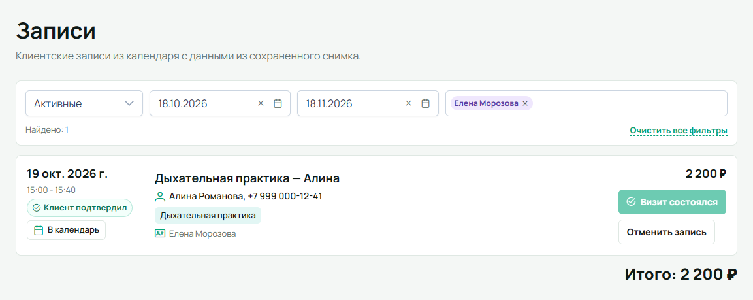This screenshot has width=753, height=300.
Task: Click the client contact Алина Романова, +7 999 000-12-41
Action: [x=246, y=197]
